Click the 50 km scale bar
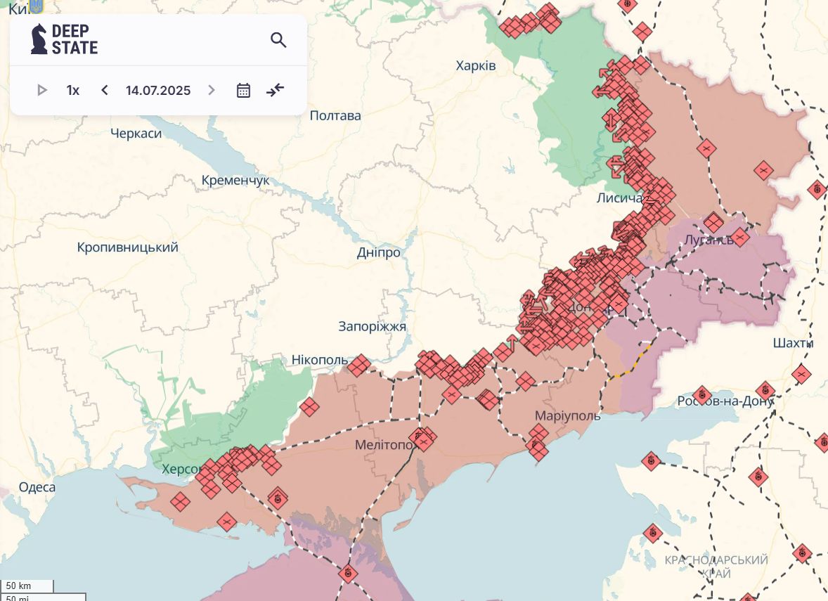 pos(27,586)
